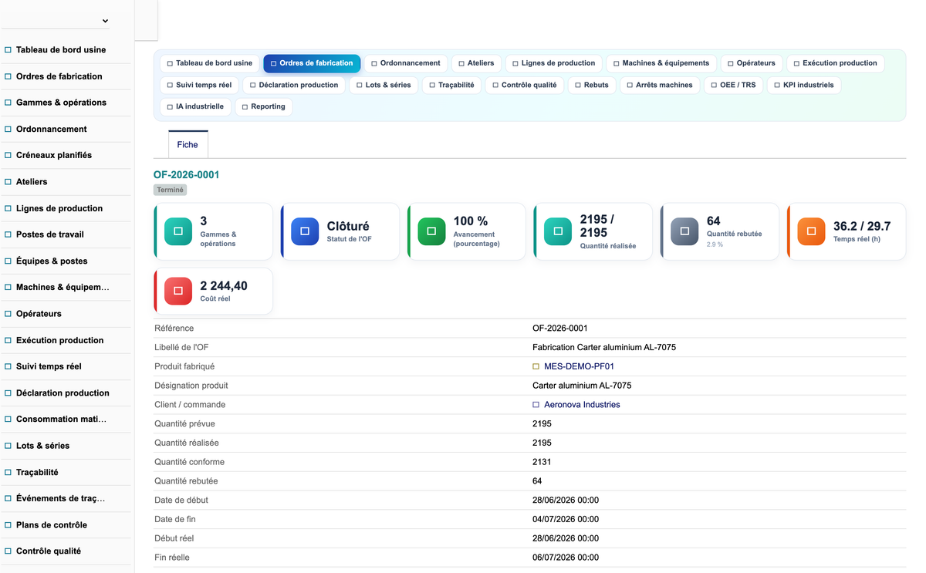Open the OEE / TRS navigation pill
Viewport: 926px width, 573px height.
[x=733, y=85]
